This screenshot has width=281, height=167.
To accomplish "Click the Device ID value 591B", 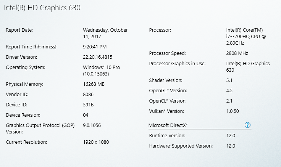I will click(x=88, y=105).
